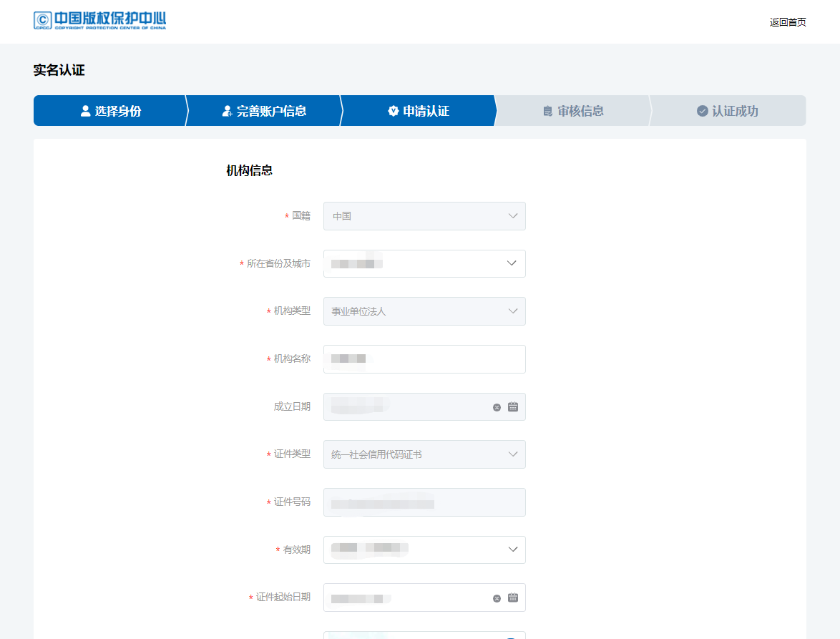
Task: Expand the 机构类型 chevron arrow
Action: tap(513, 311)
